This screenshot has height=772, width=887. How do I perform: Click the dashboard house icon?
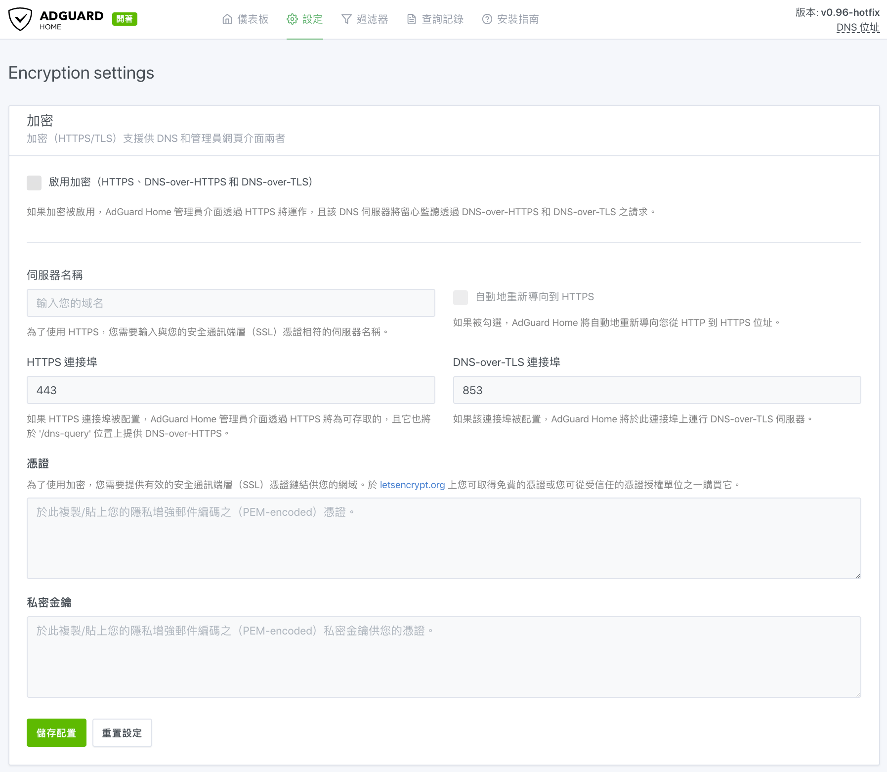(x=227, y=19)
